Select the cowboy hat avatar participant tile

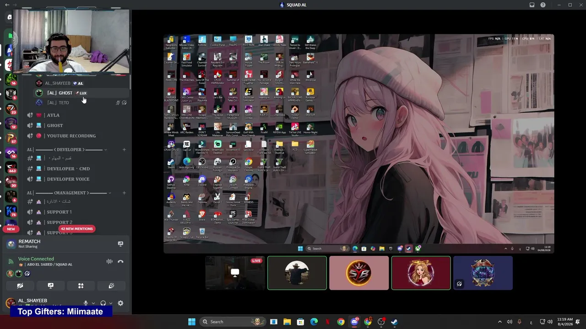(297, 273)
